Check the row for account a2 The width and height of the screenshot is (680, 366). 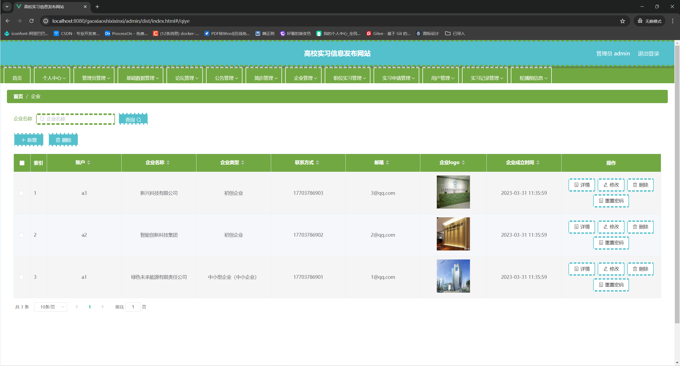pos(22,235)
